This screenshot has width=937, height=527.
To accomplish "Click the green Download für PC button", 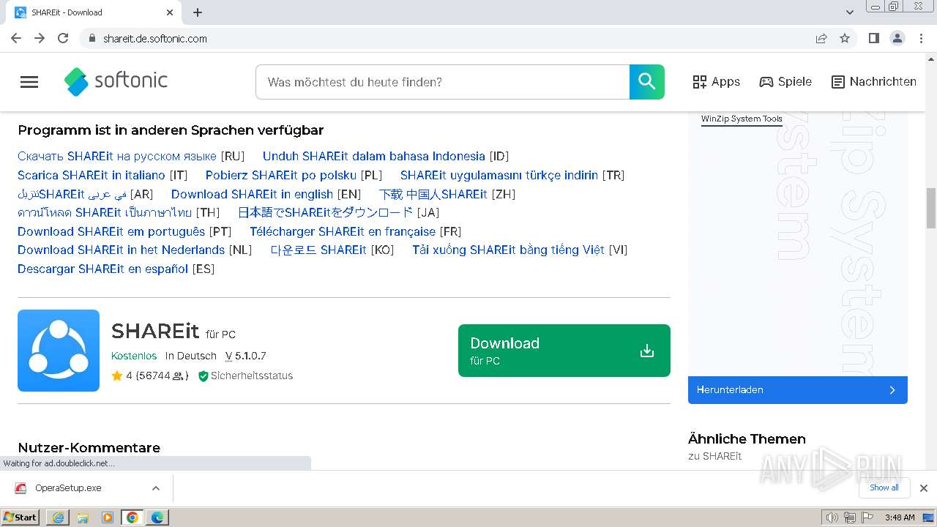I will [x=564, y=351].
